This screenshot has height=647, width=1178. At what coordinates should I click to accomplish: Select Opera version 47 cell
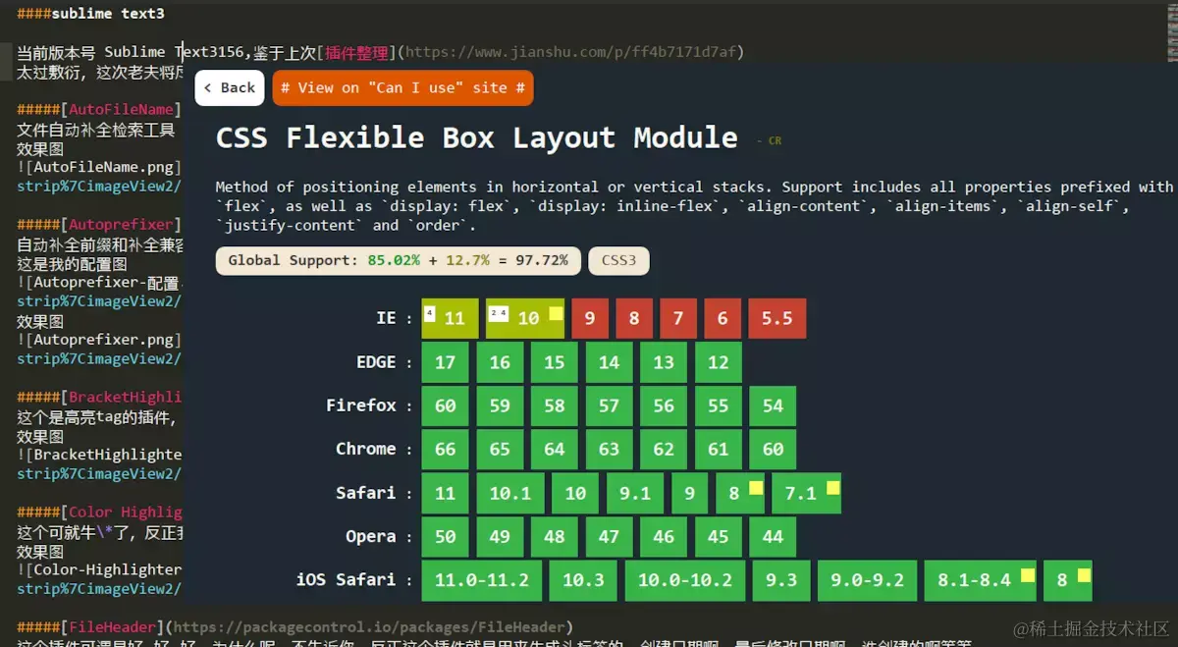click(x=610, y=537)
